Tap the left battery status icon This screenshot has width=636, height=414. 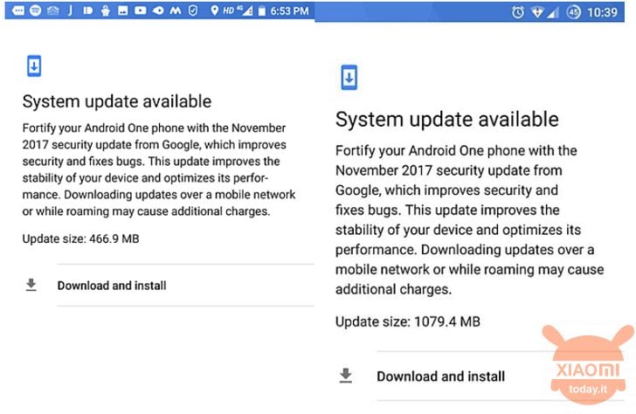[262, 11]
